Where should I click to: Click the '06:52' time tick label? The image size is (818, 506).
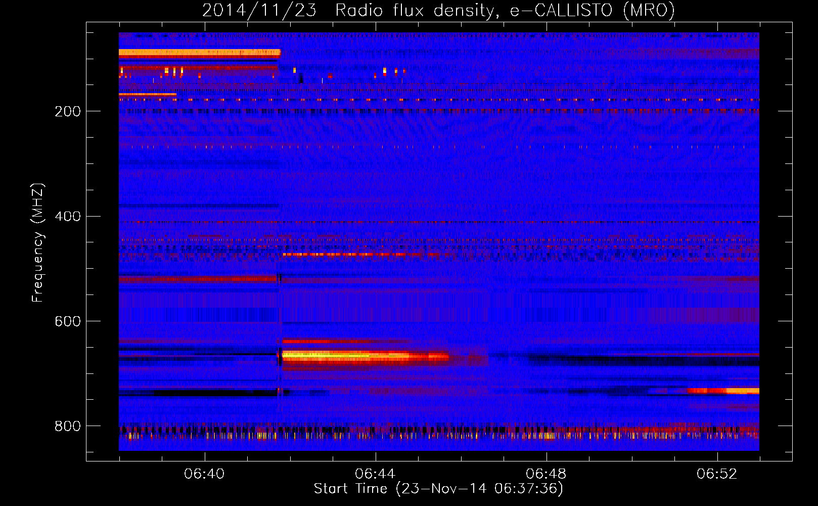click(x=717, y=474)
